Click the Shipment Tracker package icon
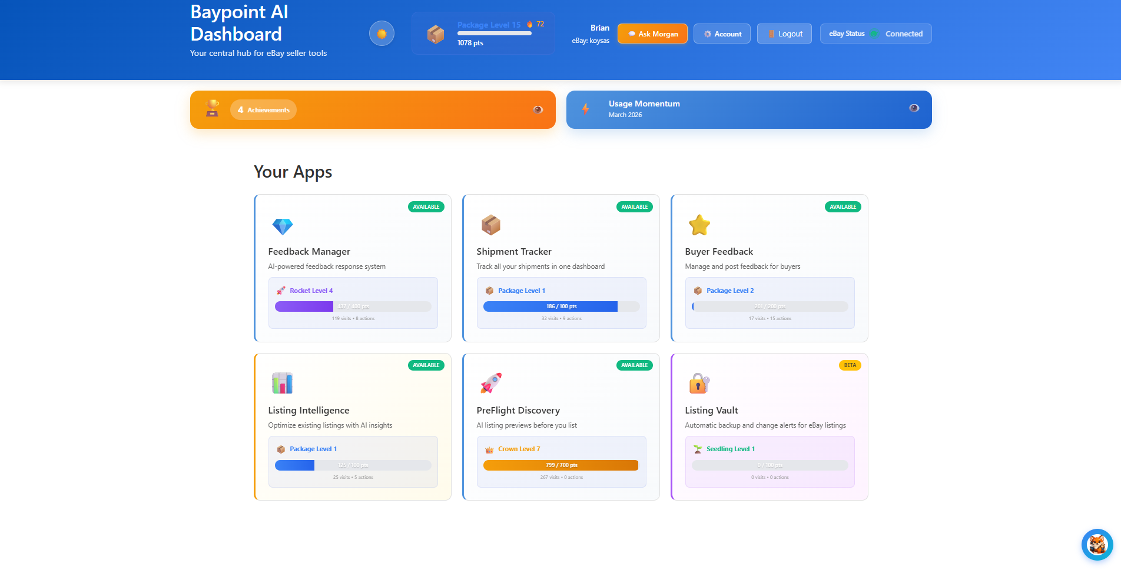Viewport: 1121px width, 570px height. pyautogui.click(x=490, y=225)
